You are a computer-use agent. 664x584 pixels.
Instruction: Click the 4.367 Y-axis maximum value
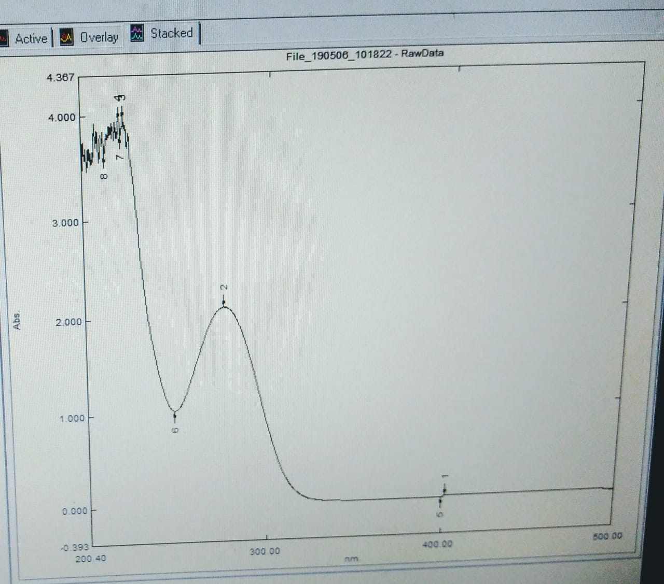click(61, 78)
